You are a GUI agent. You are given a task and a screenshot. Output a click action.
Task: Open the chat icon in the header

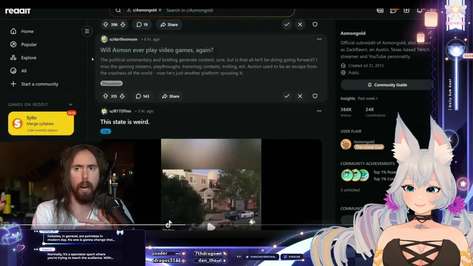[x=393, y=10]
